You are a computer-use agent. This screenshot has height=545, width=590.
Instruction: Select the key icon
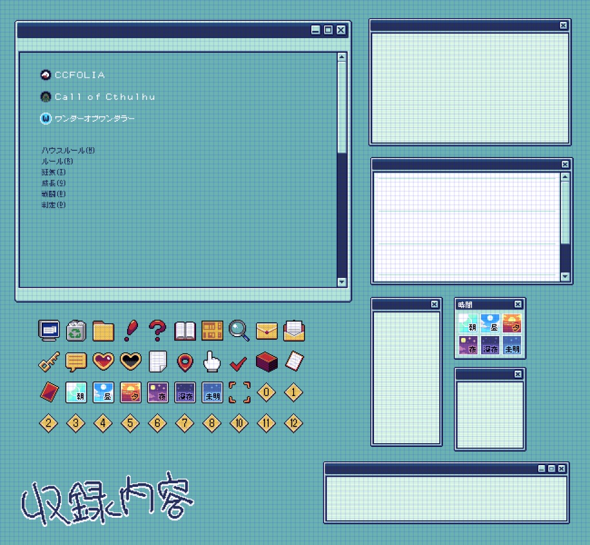48,362
